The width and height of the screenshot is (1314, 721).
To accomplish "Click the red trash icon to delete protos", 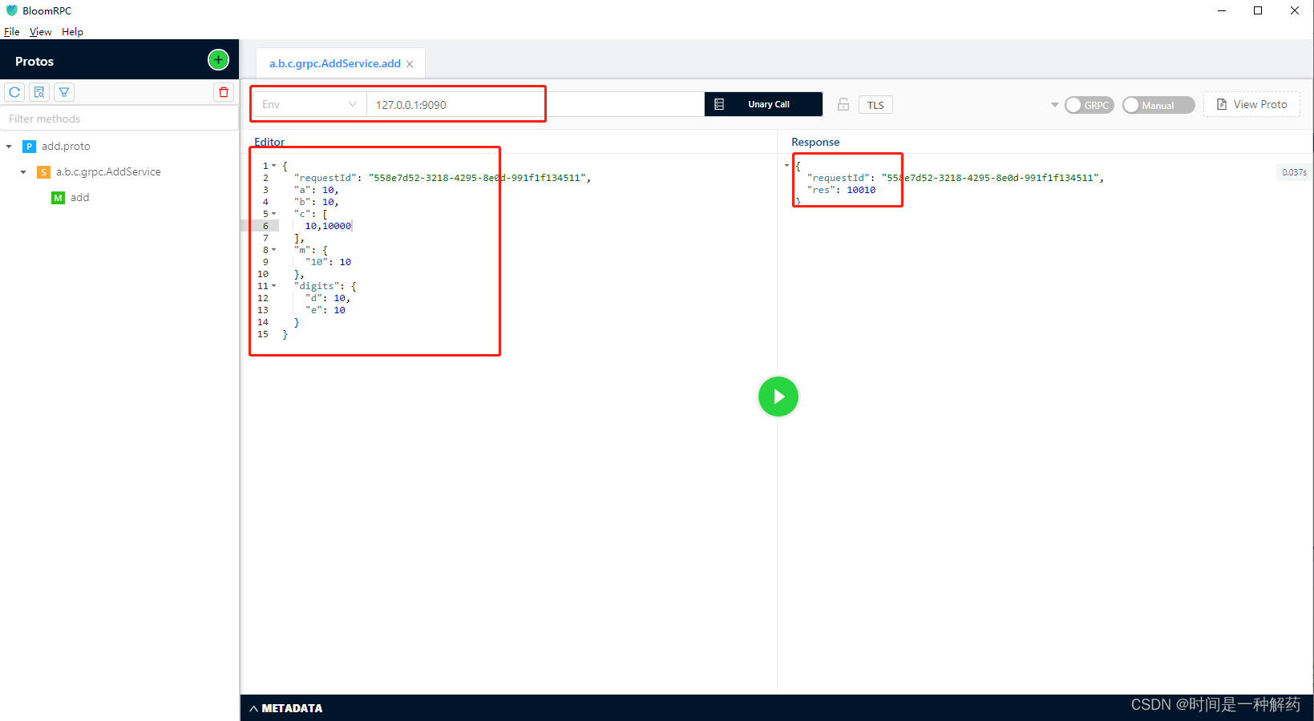I will click(x=223, y=91).
